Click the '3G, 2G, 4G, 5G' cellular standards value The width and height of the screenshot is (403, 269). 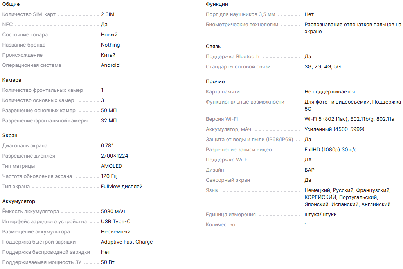click(323, 67)
